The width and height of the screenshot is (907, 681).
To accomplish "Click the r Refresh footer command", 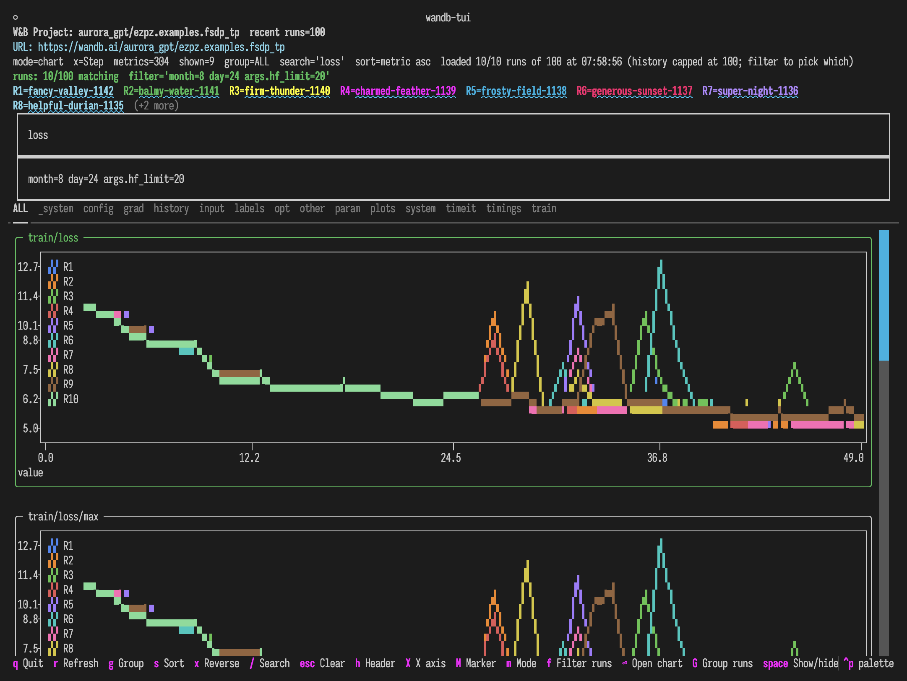I will click(76, 663).
